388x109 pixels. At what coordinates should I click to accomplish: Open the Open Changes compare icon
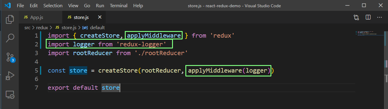point(356,17)
